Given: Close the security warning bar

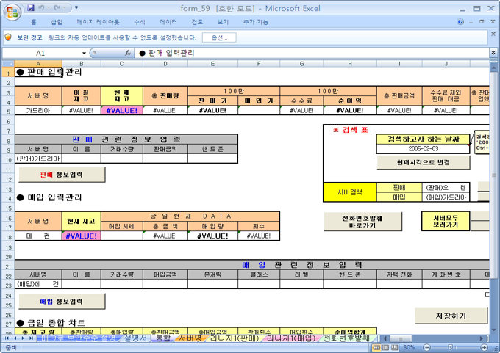Looking at the screenshot, I should 493,37.
